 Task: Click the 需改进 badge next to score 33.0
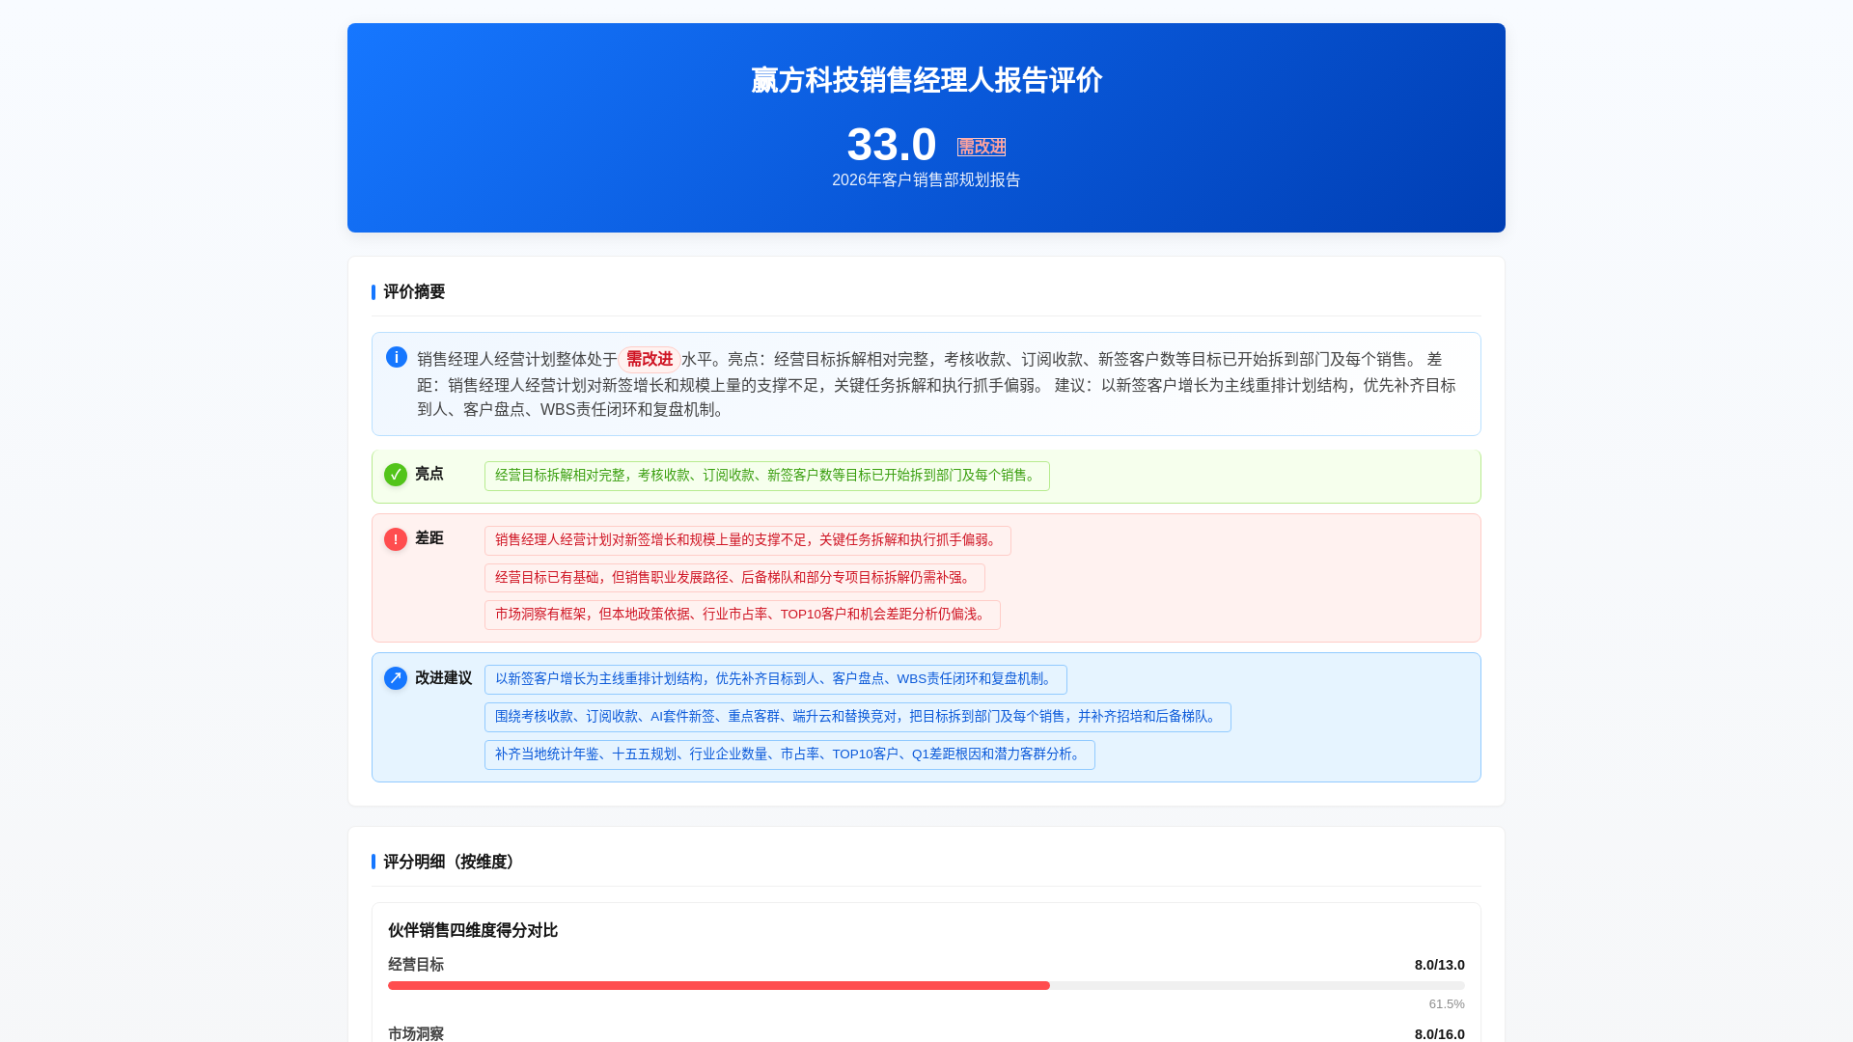[982, 147]
